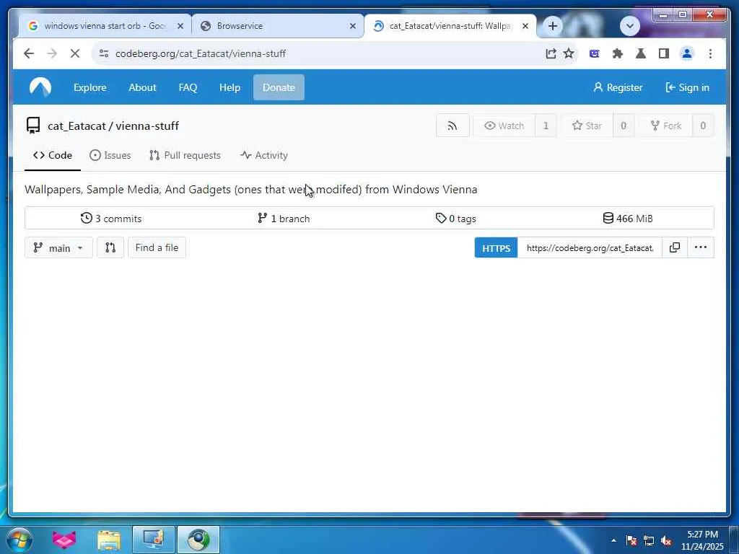The width and height of the screenshot is (739, 554).
Task: Click the Star button
Action: click(x=587, y=126)
